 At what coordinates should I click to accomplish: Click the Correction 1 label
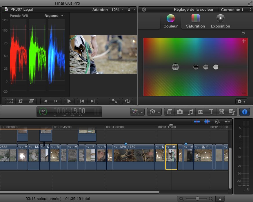(232, 10)
